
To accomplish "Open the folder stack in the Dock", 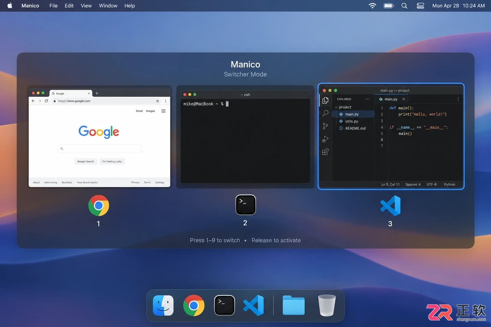I will click(x=294, y=305).
